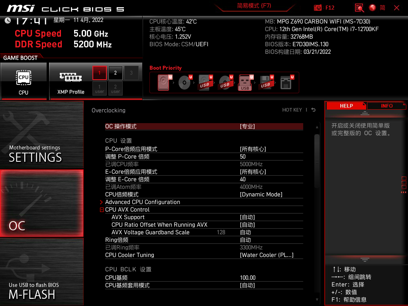Click the scrollbar up arrow in settings list
The height and width of the screenshot is (306, 408).
coord(317,127)
